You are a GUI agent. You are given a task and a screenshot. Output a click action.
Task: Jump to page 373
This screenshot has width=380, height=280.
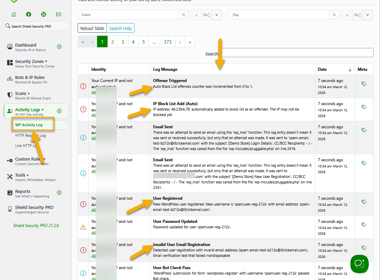click(168, 42)
